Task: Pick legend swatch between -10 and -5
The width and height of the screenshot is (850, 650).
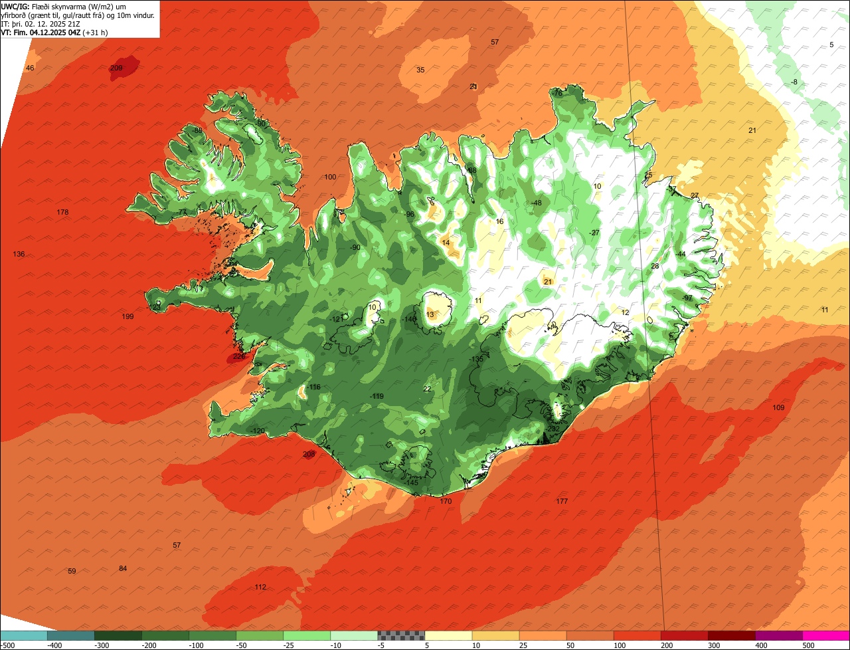Action: pos(353,635)
